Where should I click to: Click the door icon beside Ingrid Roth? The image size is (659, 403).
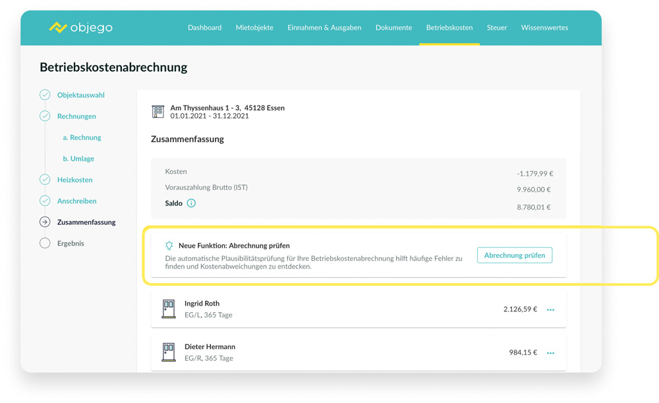point(169,309)
